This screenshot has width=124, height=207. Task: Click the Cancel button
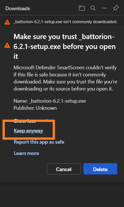click(64, 169)
